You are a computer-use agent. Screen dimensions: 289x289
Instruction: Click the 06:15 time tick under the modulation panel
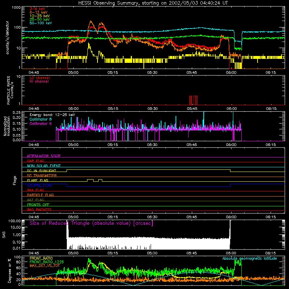click(x=271, y=145)
